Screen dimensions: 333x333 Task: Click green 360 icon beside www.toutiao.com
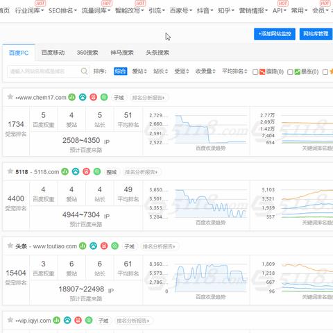(114, 246)
